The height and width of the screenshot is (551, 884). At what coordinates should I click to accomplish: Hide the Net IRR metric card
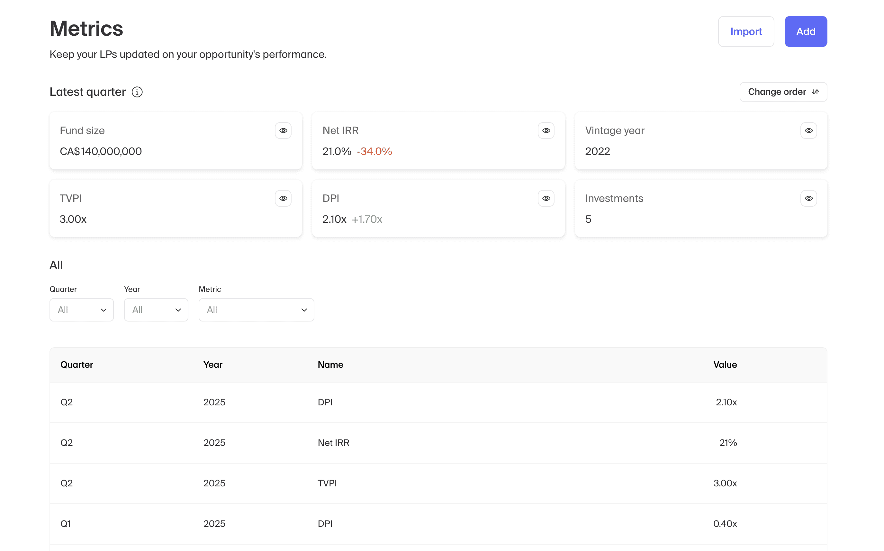pos(546,131)
